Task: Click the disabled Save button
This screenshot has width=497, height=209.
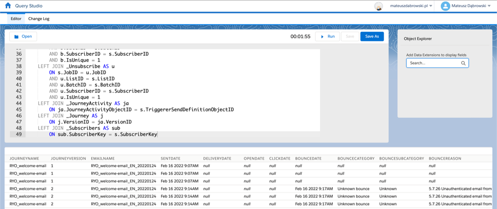Action: coord(350,37)
